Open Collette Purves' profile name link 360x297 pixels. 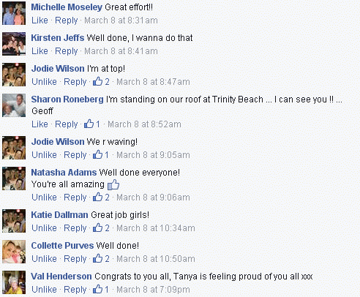tap(62, 246)
